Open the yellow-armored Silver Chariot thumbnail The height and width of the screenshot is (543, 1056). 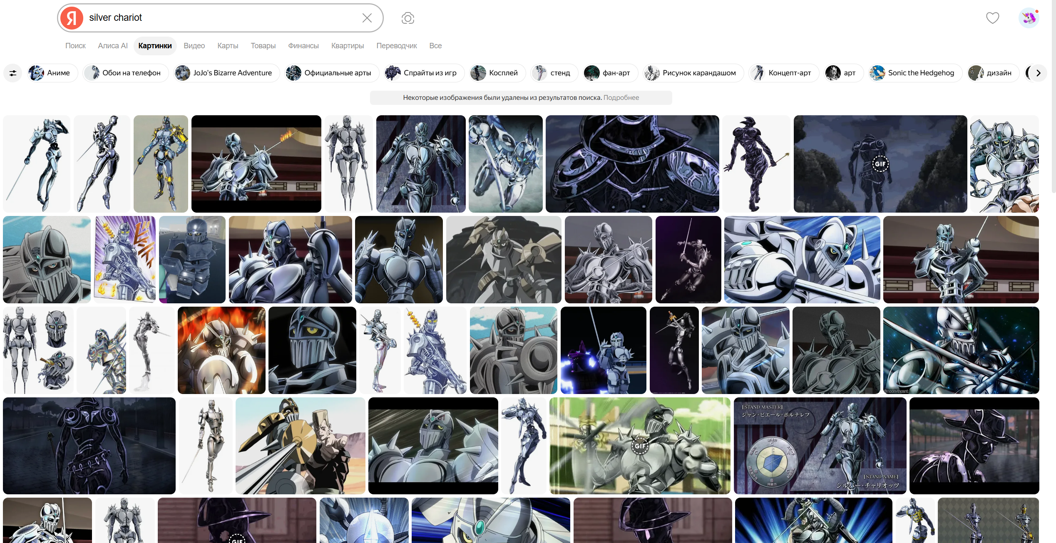161,164
